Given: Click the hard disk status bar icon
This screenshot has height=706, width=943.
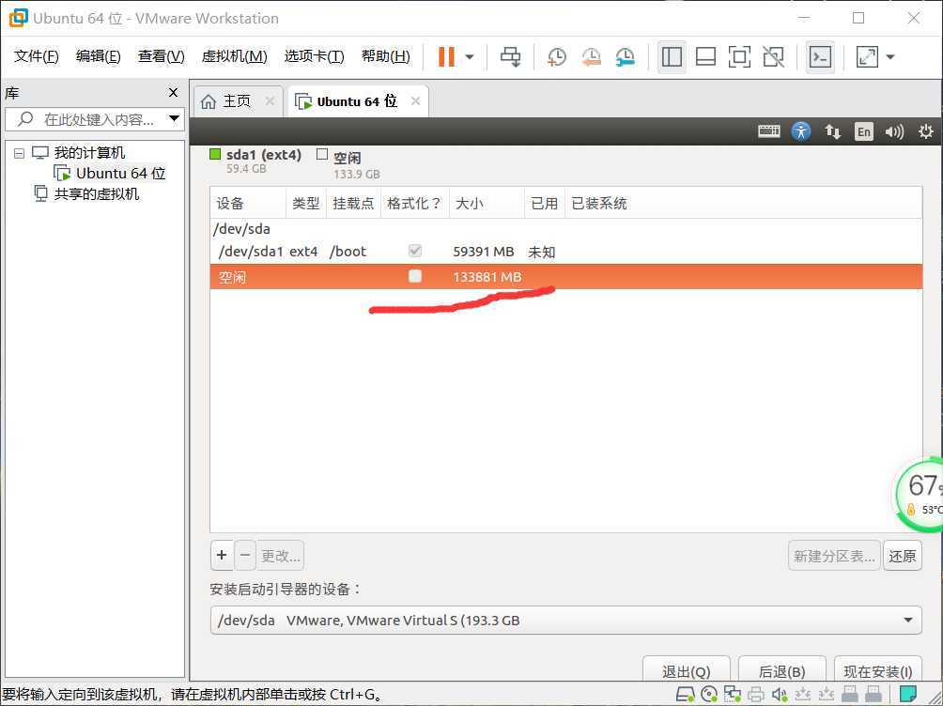Looking at the screenshot, I should [x=685, y=695].
